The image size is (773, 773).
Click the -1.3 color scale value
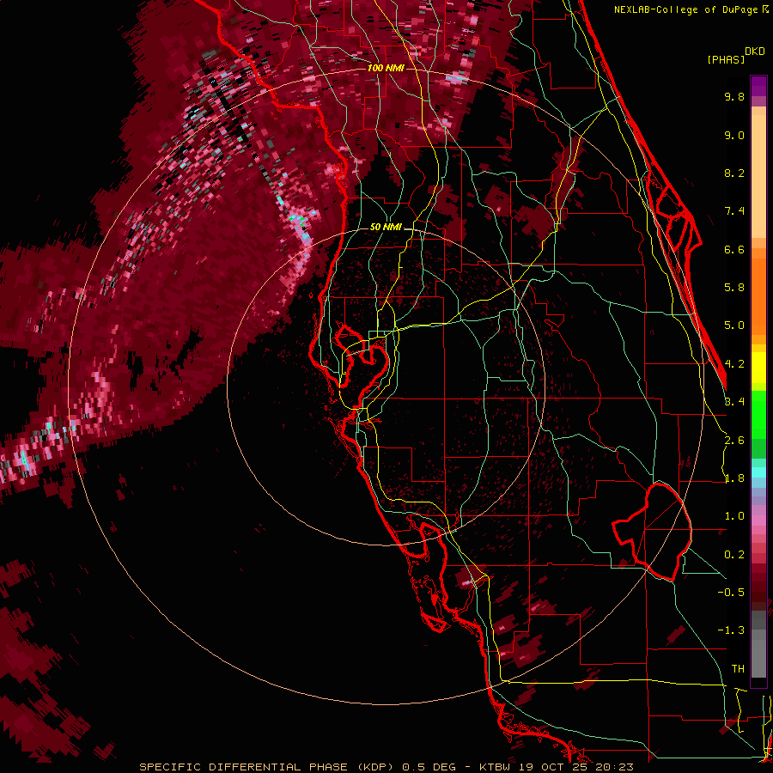click(731, 630)
